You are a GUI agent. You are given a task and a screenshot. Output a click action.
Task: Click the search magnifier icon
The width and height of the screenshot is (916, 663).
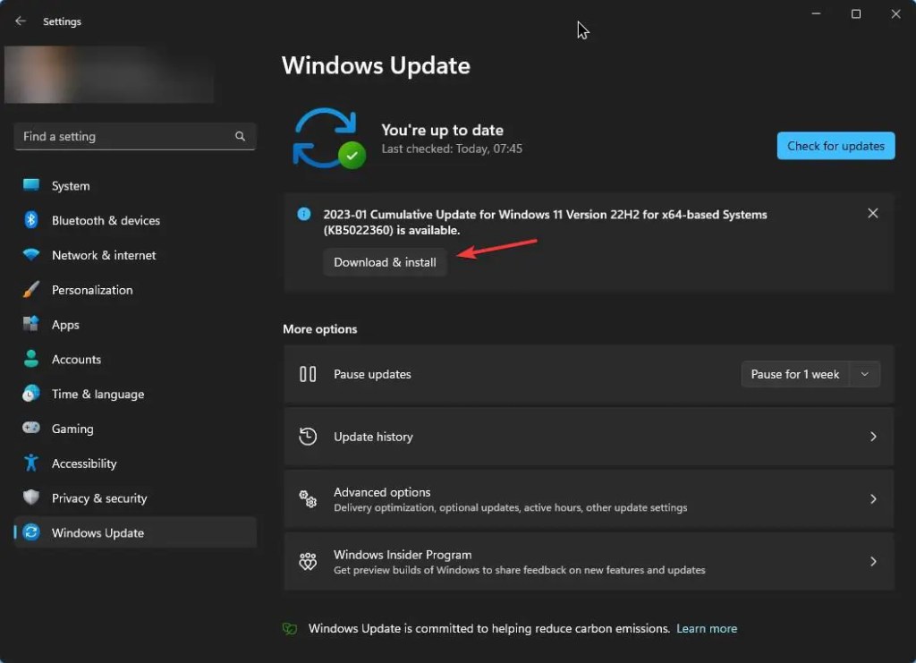click(240, 136)
